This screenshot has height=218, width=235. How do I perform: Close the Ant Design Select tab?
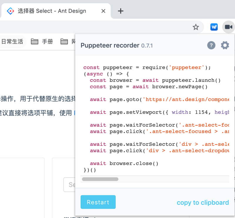coord(103,11)
